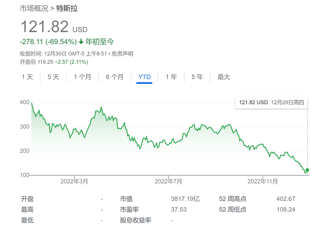
Task: Open the 免责声明 disclaimer link
Action: coord(122,54)
